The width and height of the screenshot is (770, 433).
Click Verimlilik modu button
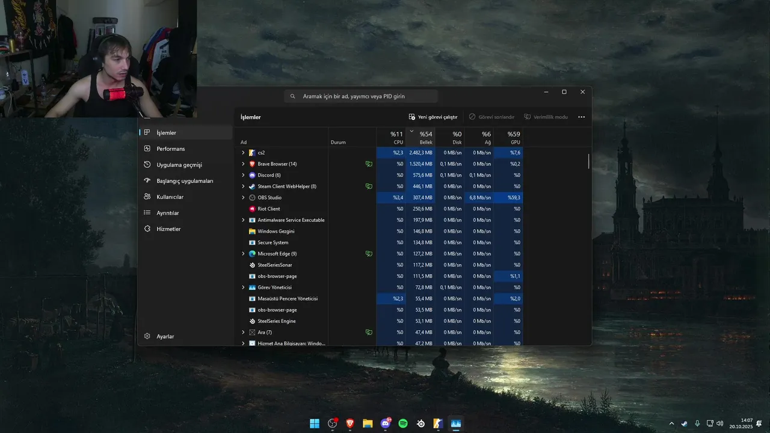546,117
